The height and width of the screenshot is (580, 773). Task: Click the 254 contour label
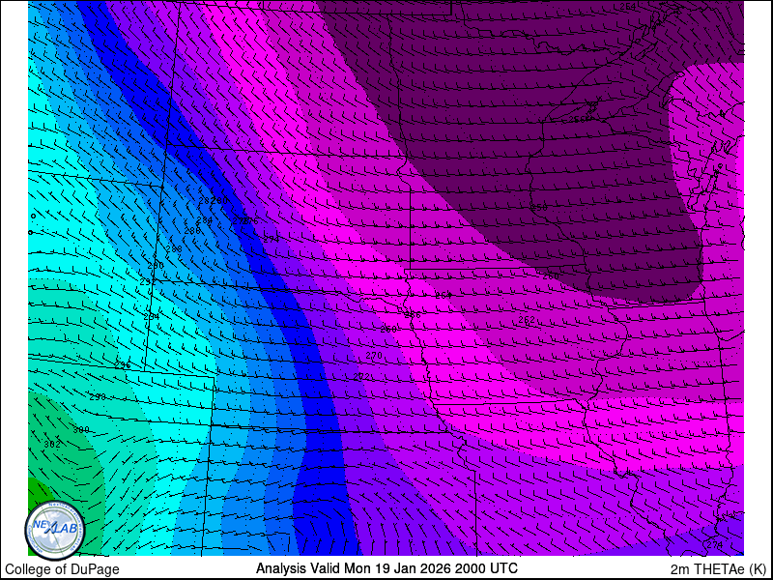click(x=627, y=7)
